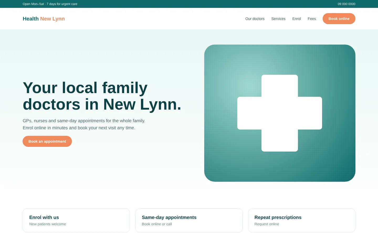
Task: Open the Repeat prescriptions card
Action: click(302, 220)
